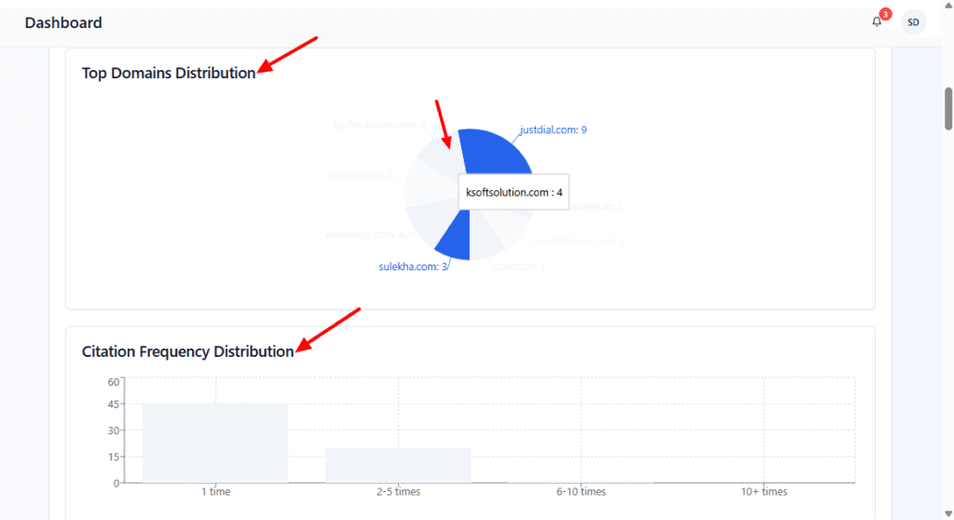Click the Top Domains Distribution heading

click(x=169, y=73)
